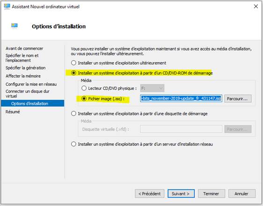Go to Avant de commencer step
263x206 pixels.
(24, 48)
